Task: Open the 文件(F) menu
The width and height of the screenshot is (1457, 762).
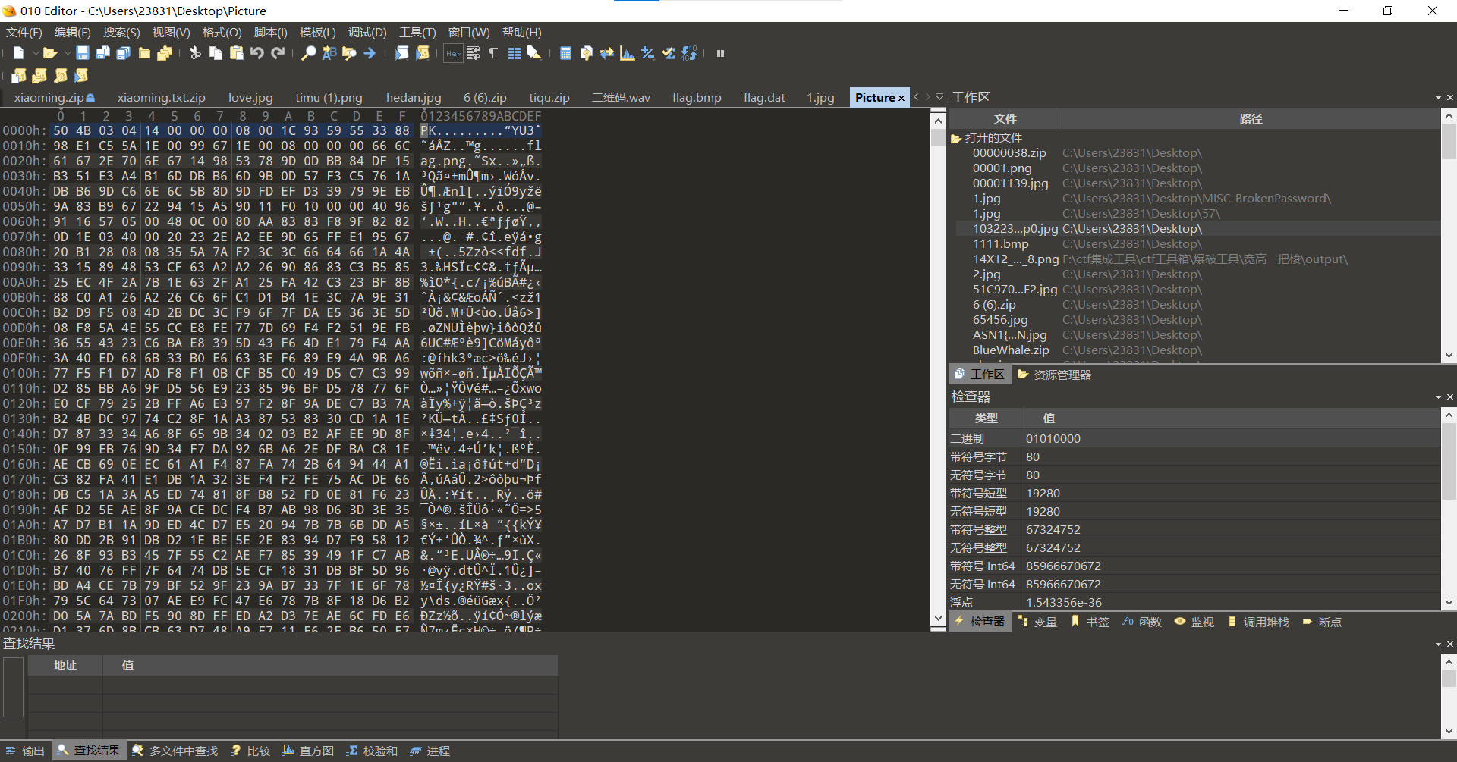Action: (x=24, y=33)
